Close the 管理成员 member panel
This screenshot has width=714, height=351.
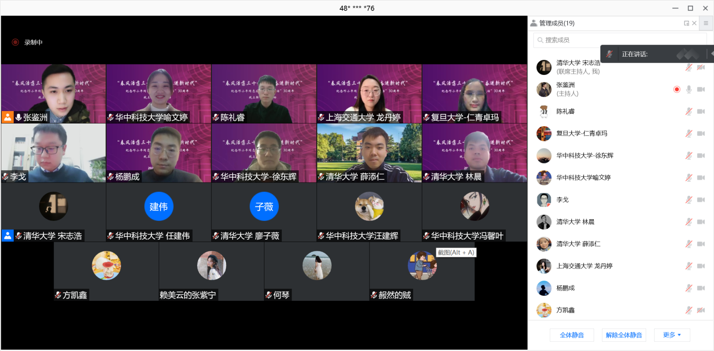coord(694,23)
